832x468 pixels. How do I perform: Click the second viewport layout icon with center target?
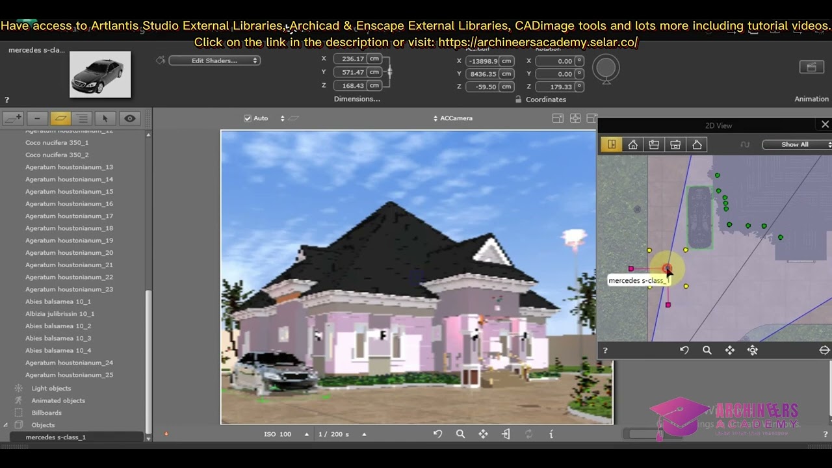tap(575, 118)
